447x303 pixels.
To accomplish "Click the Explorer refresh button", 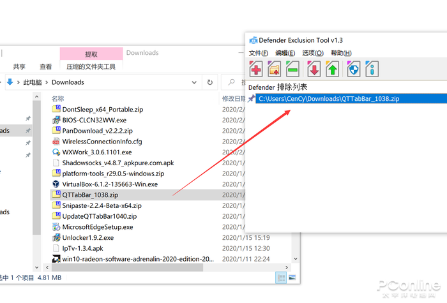I will tap(210, 82).
